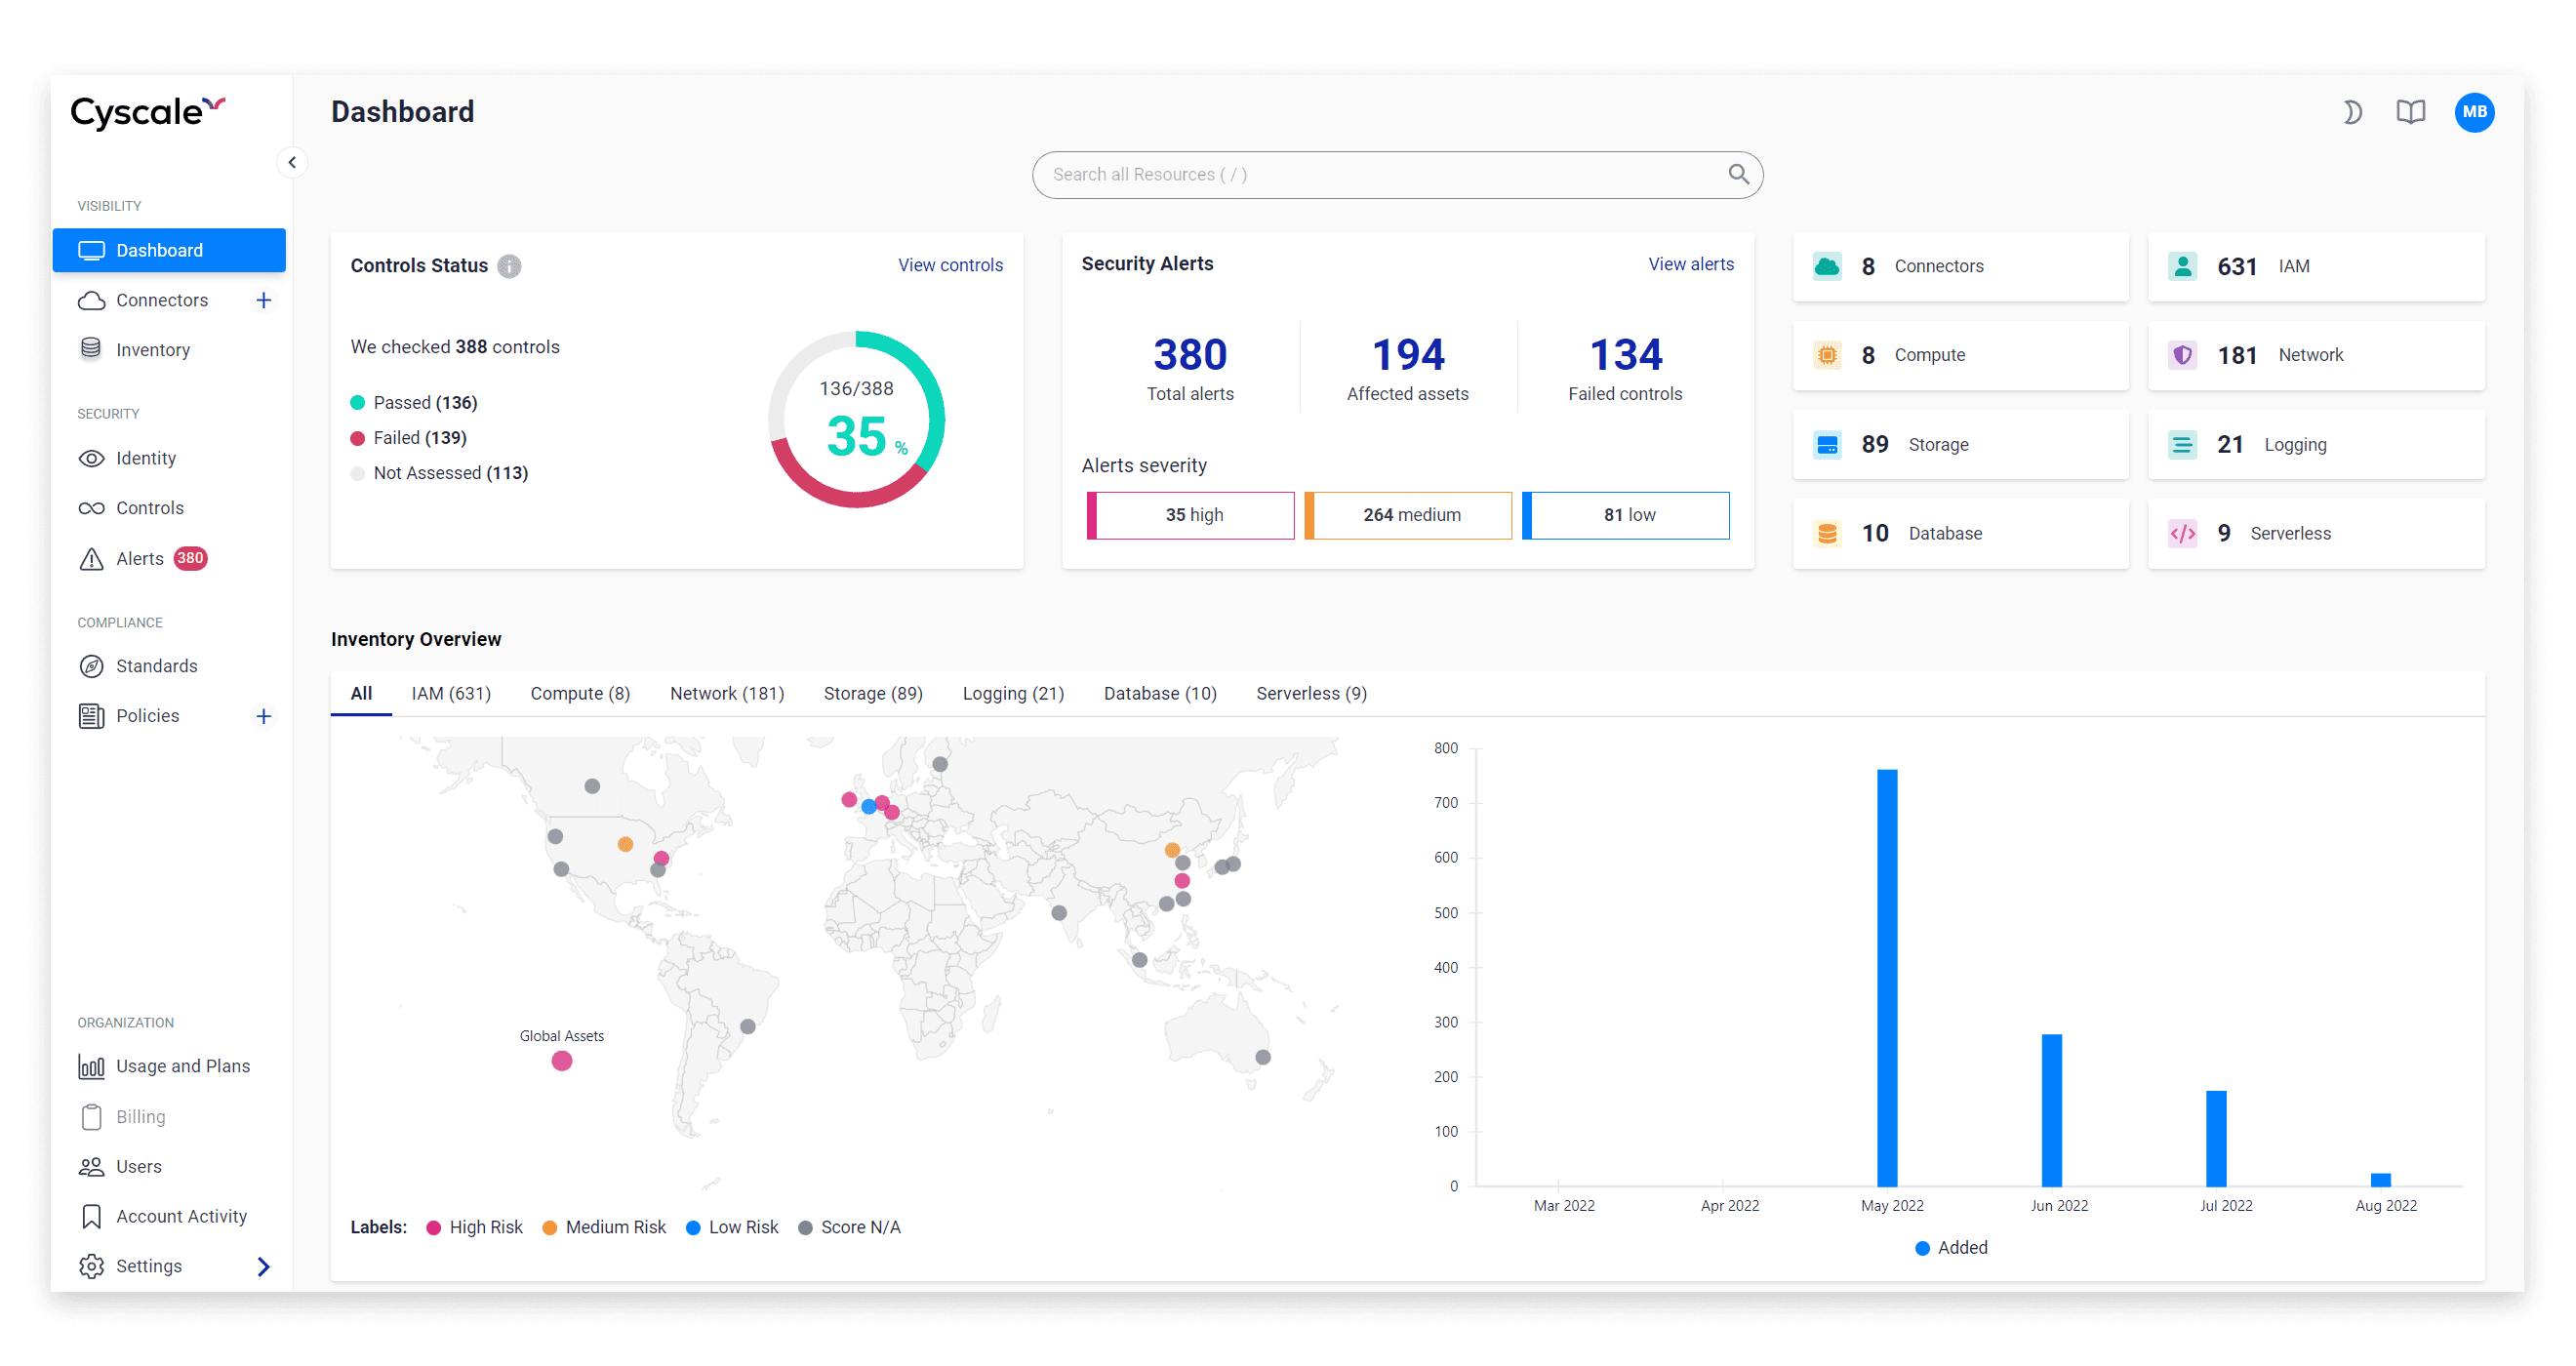Open View controls next to Controls Status

point(950,265)
